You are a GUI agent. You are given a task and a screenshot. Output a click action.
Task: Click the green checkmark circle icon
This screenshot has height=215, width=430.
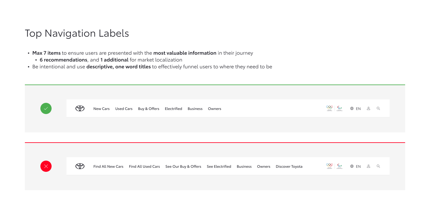pos(46,108)
